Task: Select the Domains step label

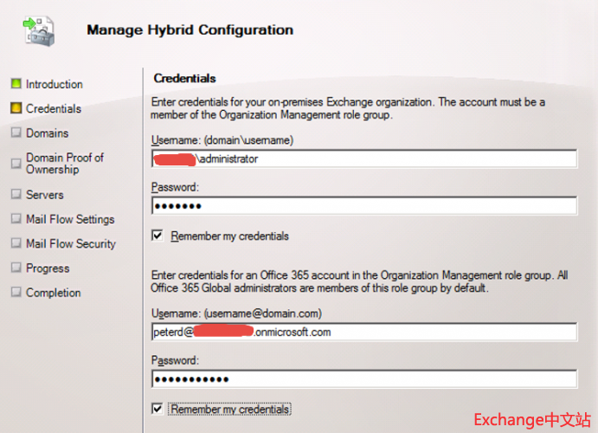Action: tap(47, 133)
